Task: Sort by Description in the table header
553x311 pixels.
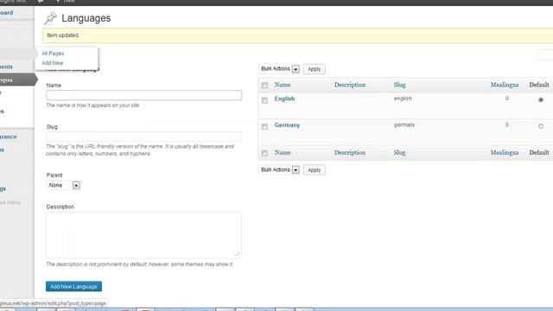Action: [x=350, y=85]
